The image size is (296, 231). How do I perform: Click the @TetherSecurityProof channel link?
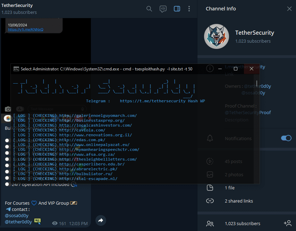(x=248, y=113)
